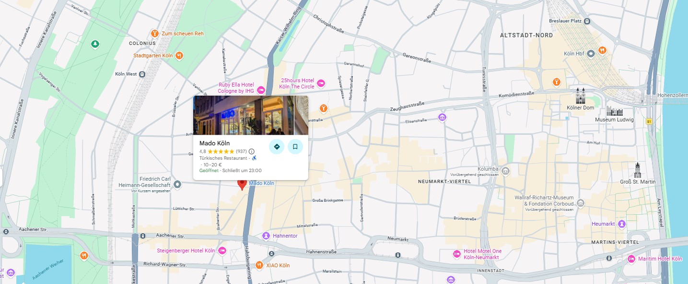
Task: Click the Schließt um 23:00 text
Action: [x=242, y=170]
